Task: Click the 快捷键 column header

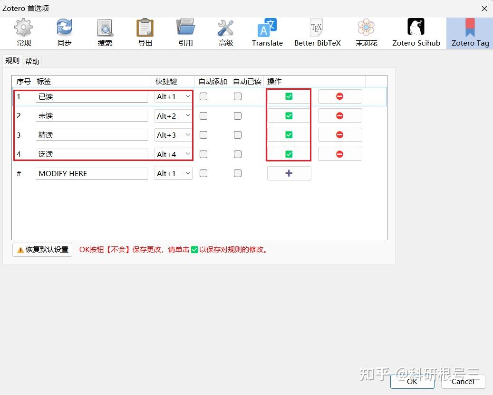Action: [173, 82]
